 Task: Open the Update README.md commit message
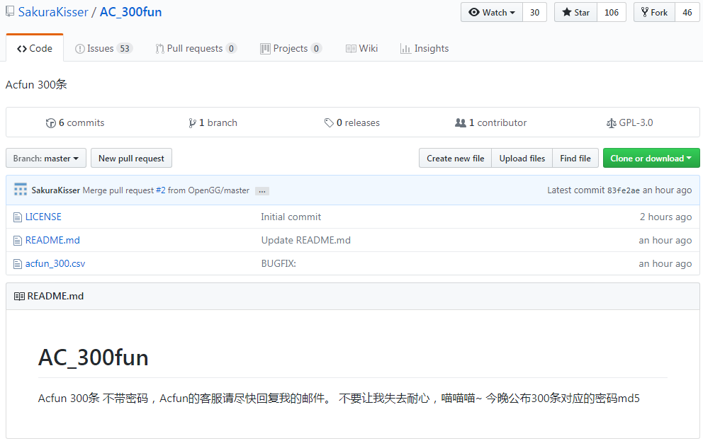[x=305, y=240]
